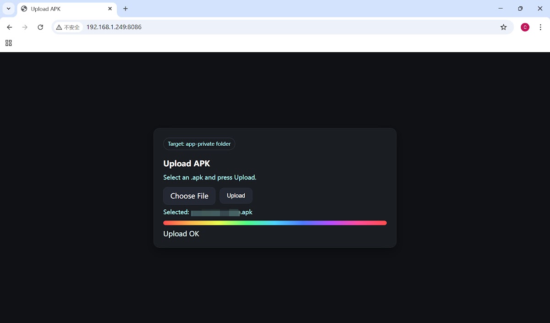Close the Upload APK tab

(110, 9)
